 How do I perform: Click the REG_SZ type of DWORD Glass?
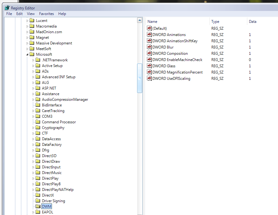[217, 66]
